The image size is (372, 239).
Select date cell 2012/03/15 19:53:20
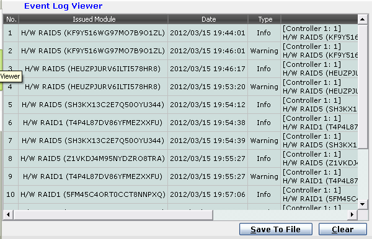click(x=208, y=87)
